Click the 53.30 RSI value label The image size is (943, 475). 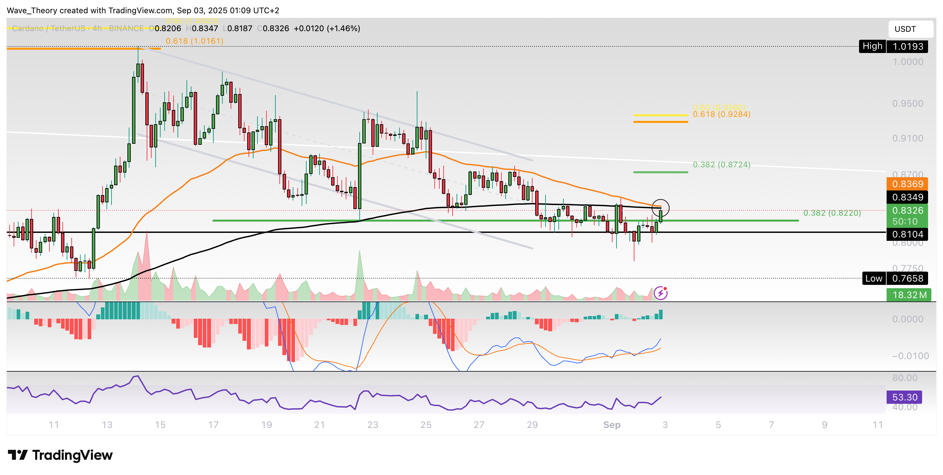tap(904, 397)
